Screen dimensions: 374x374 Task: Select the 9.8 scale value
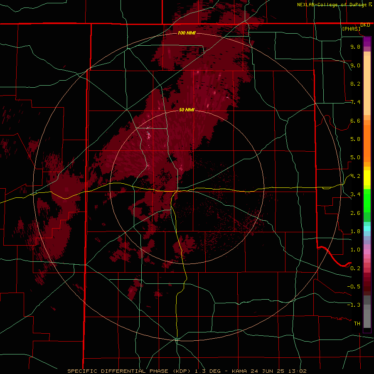[355, 47]
